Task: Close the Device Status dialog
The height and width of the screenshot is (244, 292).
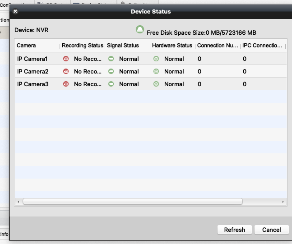Action: (15, 12)
